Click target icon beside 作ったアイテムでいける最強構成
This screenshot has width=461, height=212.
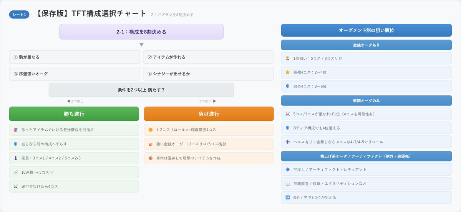16,130
